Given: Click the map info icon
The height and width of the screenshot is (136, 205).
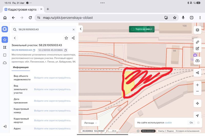Looking at the screenshot, I should [138, 131].
